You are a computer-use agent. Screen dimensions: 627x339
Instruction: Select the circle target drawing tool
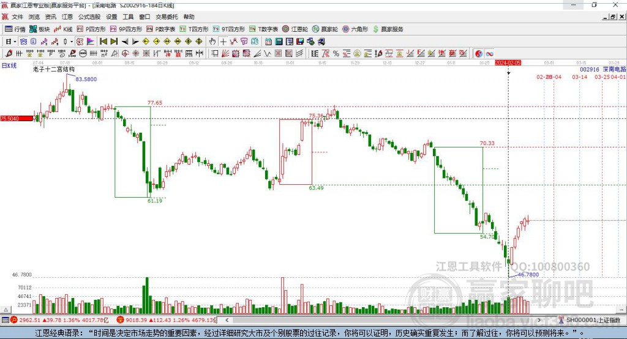pyautogui.click(x=125, y=54)
